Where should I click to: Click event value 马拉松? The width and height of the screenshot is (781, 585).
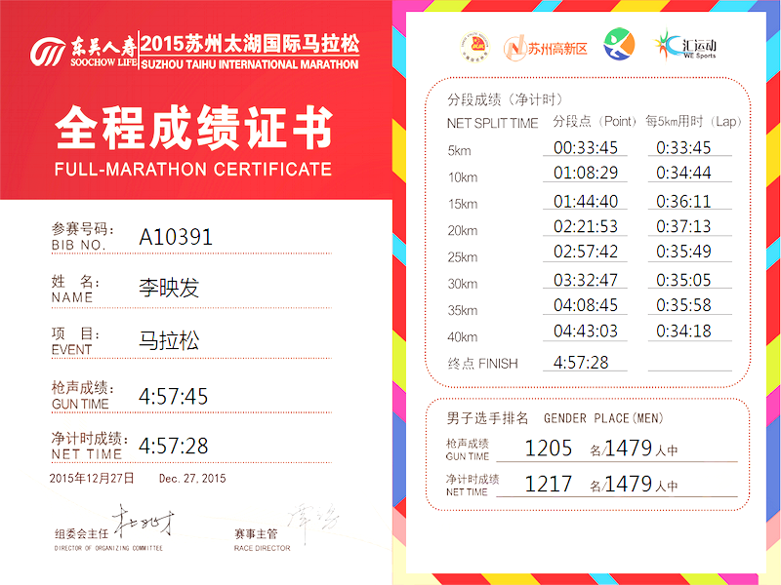169,340
